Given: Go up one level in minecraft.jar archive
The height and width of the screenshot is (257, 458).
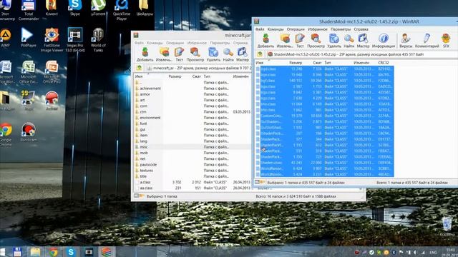Looking at the screenshot, I should pyautogui.click(x=139, y=68).
